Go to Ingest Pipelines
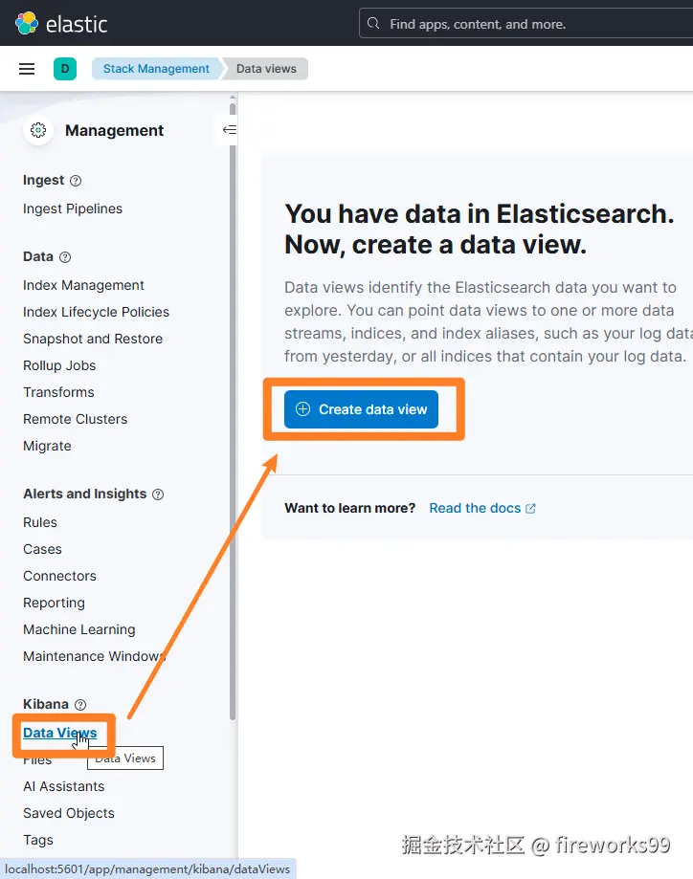 pyautogui.click(x=73, y=209)
